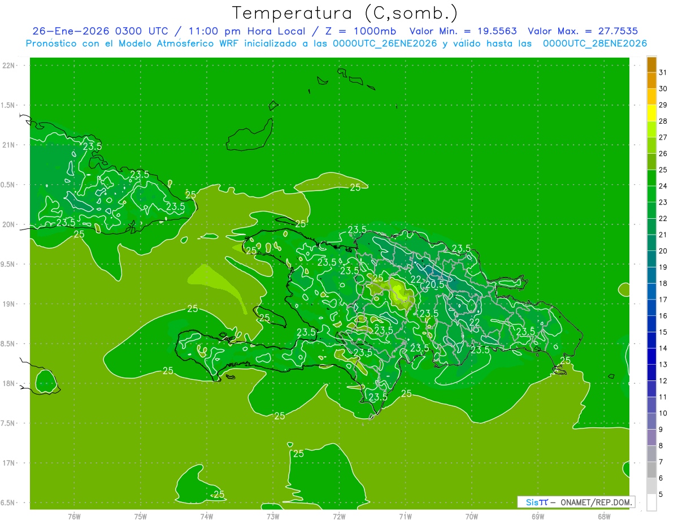
Task: Select the gold swatch between colorbar 29 and 30
Action: tap(651, 97)
